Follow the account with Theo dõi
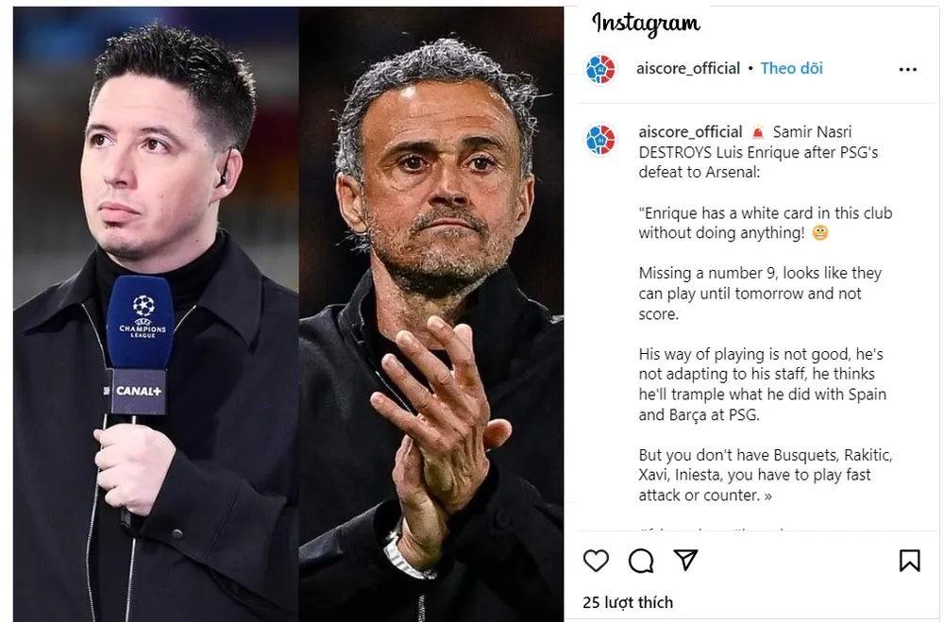The height and width of the screenshot is (622, 944). pos(791,68)
